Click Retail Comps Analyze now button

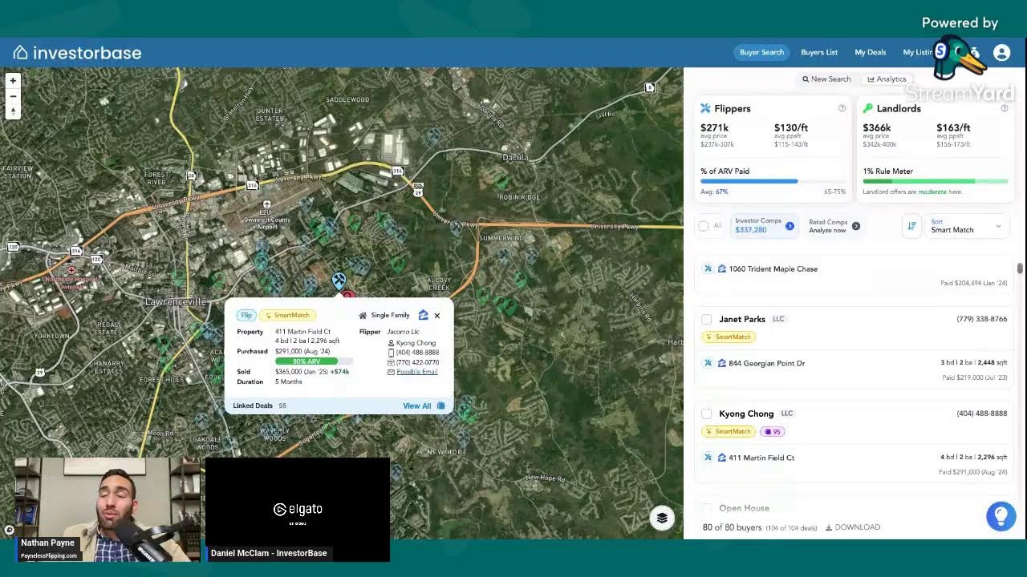coord(834,226)
